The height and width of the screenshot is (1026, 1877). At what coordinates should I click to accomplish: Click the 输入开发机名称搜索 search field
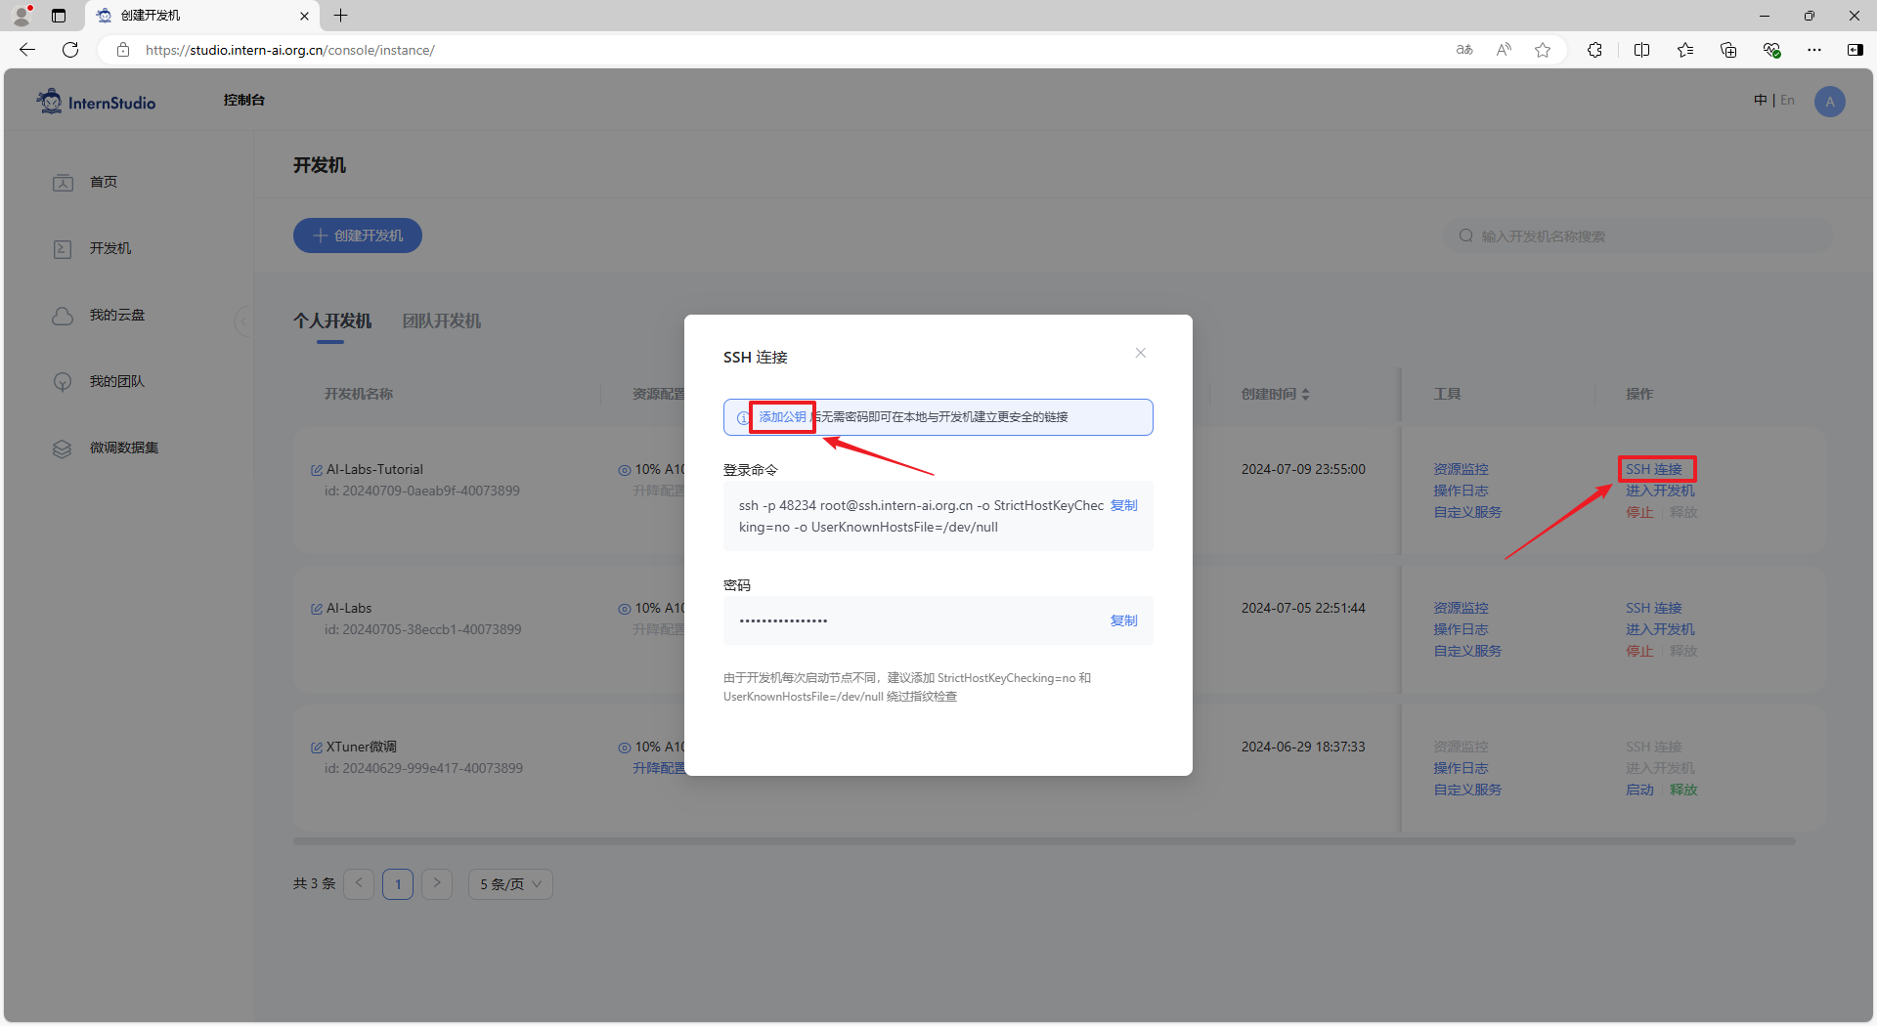click(1637, 235)
